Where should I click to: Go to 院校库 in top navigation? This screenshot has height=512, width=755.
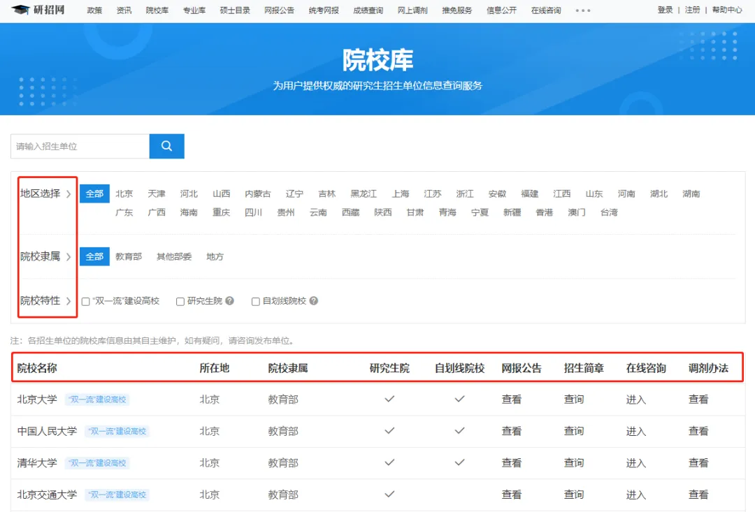(157, 10)
